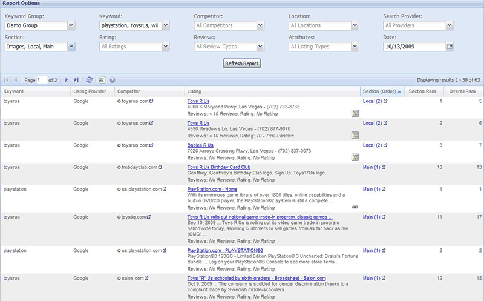Viewport: 484px width, 301px height.
Task: Open map icon for Babies R Us listing
Action: pos(355,157)
